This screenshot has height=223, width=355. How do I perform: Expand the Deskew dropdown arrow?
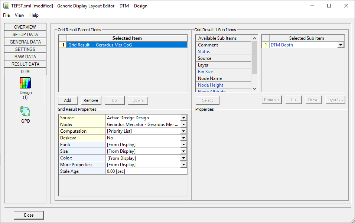pyautogui.click(x=183, y=138)
